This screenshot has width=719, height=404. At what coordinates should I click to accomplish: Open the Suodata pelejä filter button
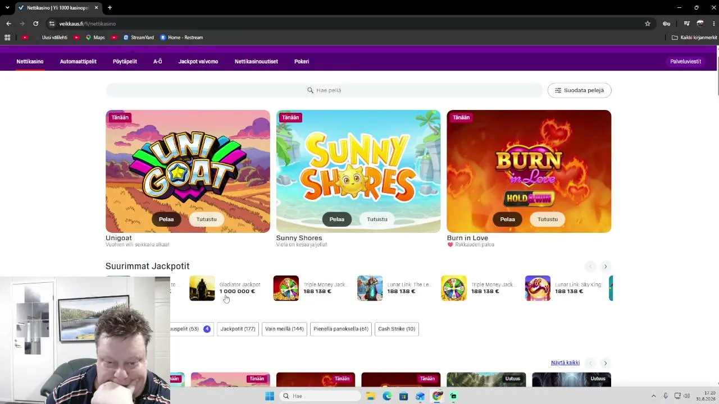click(x=579, y=90)
